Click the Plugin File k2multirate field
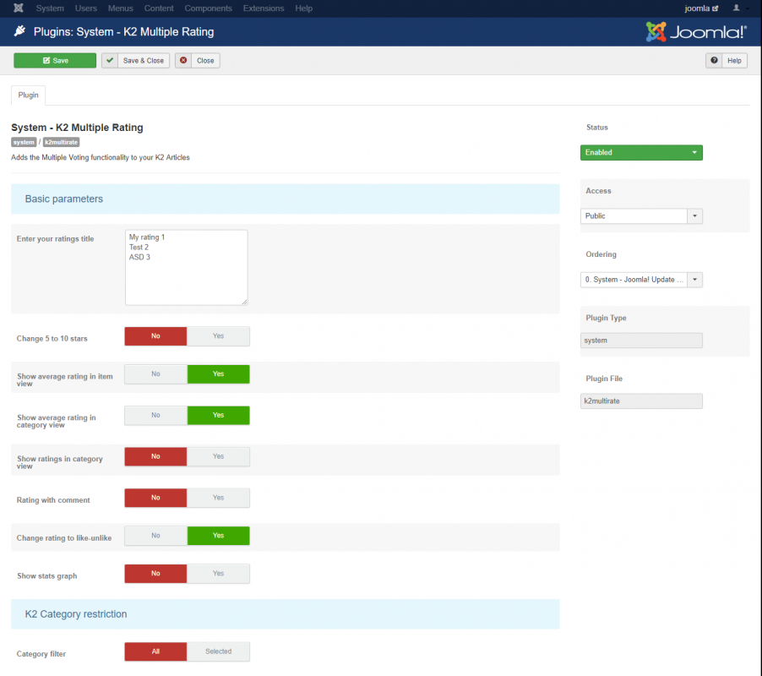The width and height of the screenshot is (762, 676). (x=641, y=401)
